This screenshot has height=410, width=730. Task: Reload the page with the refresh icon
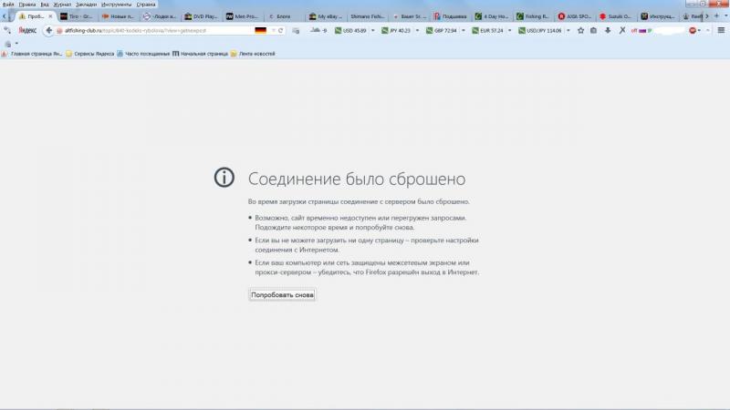coord(280,30)
